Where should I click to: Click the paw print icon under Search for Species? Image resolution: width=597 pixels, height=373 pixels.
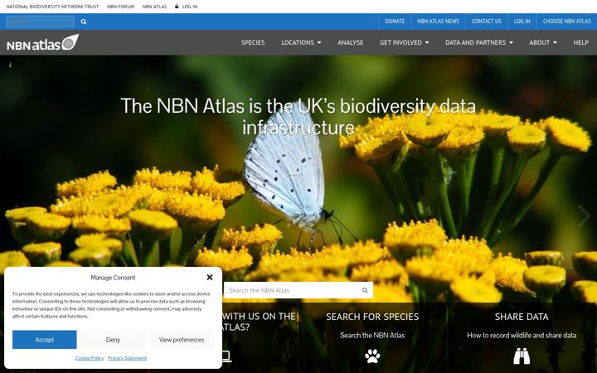tap(372, 356)
